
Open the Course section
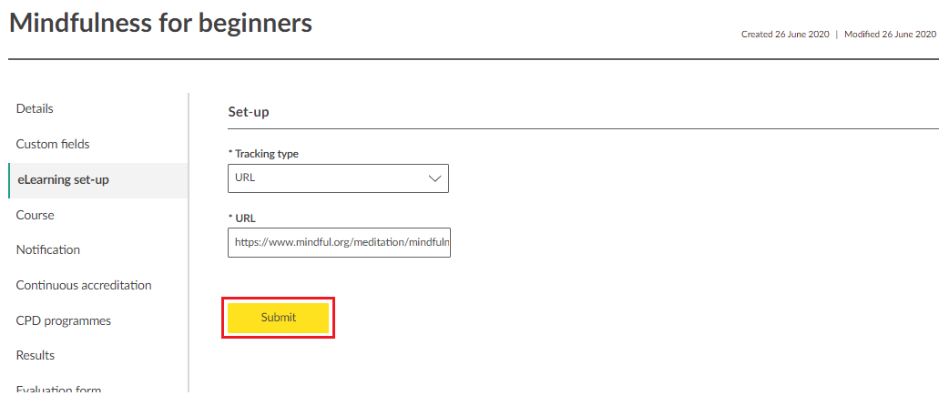36,216
